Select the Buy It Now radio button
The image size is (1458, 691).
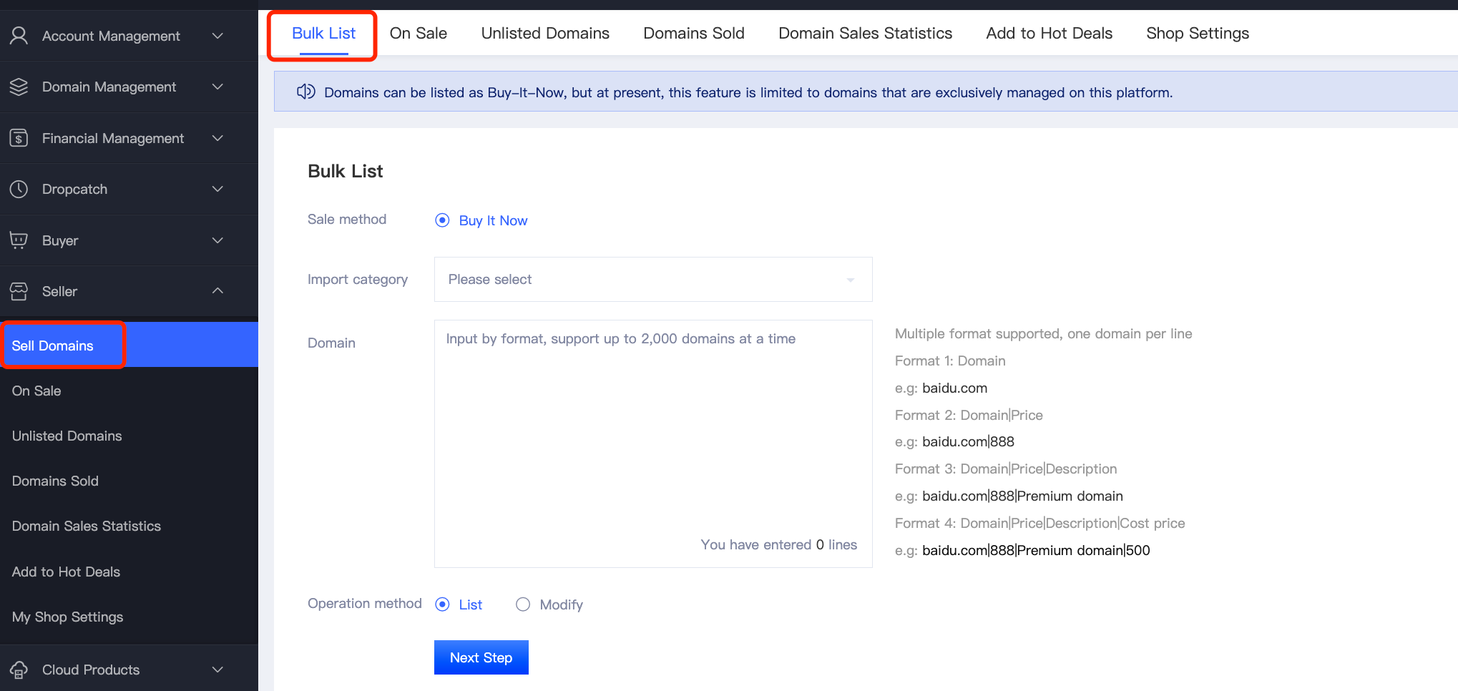pos(443,220)
